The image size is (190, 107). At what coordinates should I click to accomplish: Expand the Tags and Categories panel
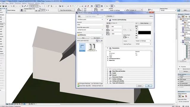click(x=107, y=83)
